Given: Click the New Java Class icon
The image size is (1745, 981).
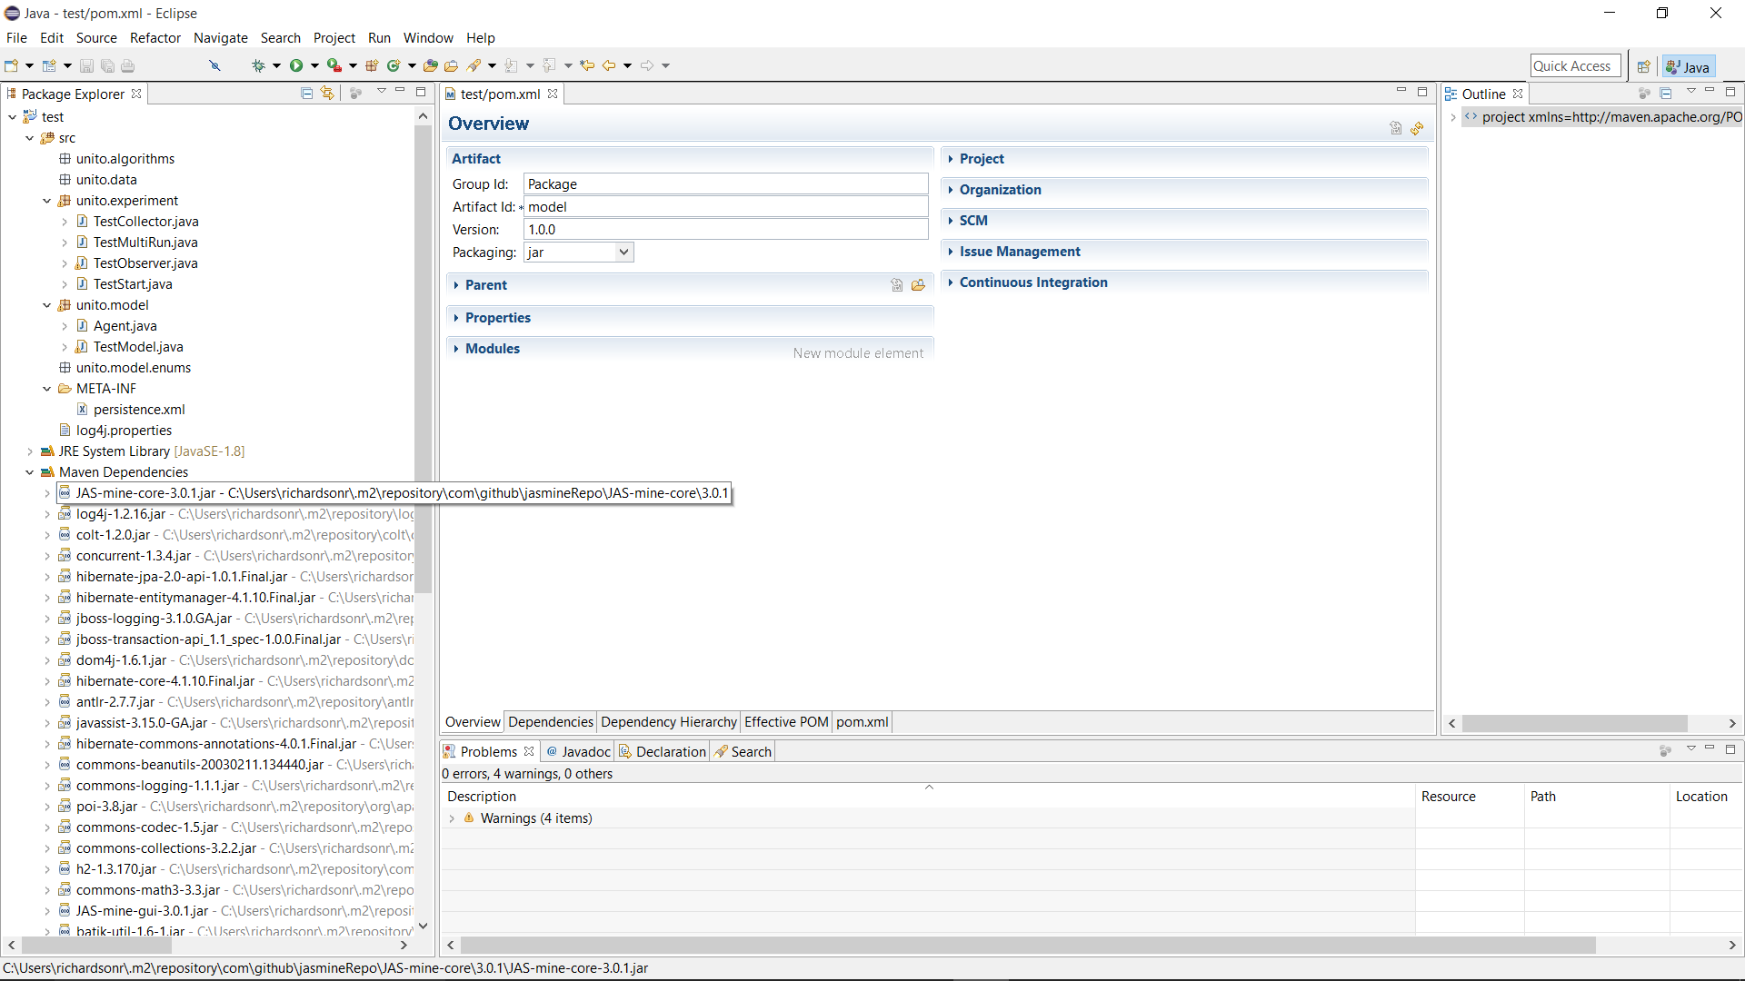Looking at the screenshot, I should point(394,65).
